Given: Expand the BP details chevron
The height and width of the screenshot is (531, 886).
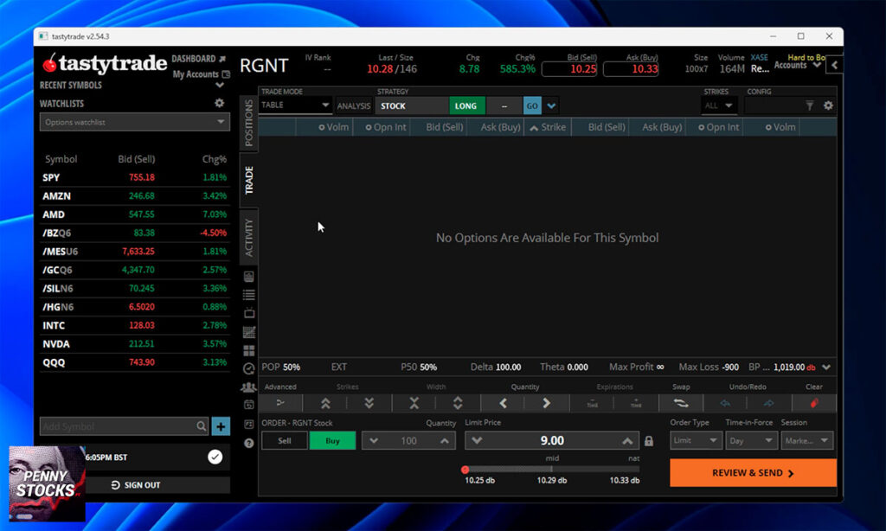Looking at the screenshot, I should click(x=826, y=368).
